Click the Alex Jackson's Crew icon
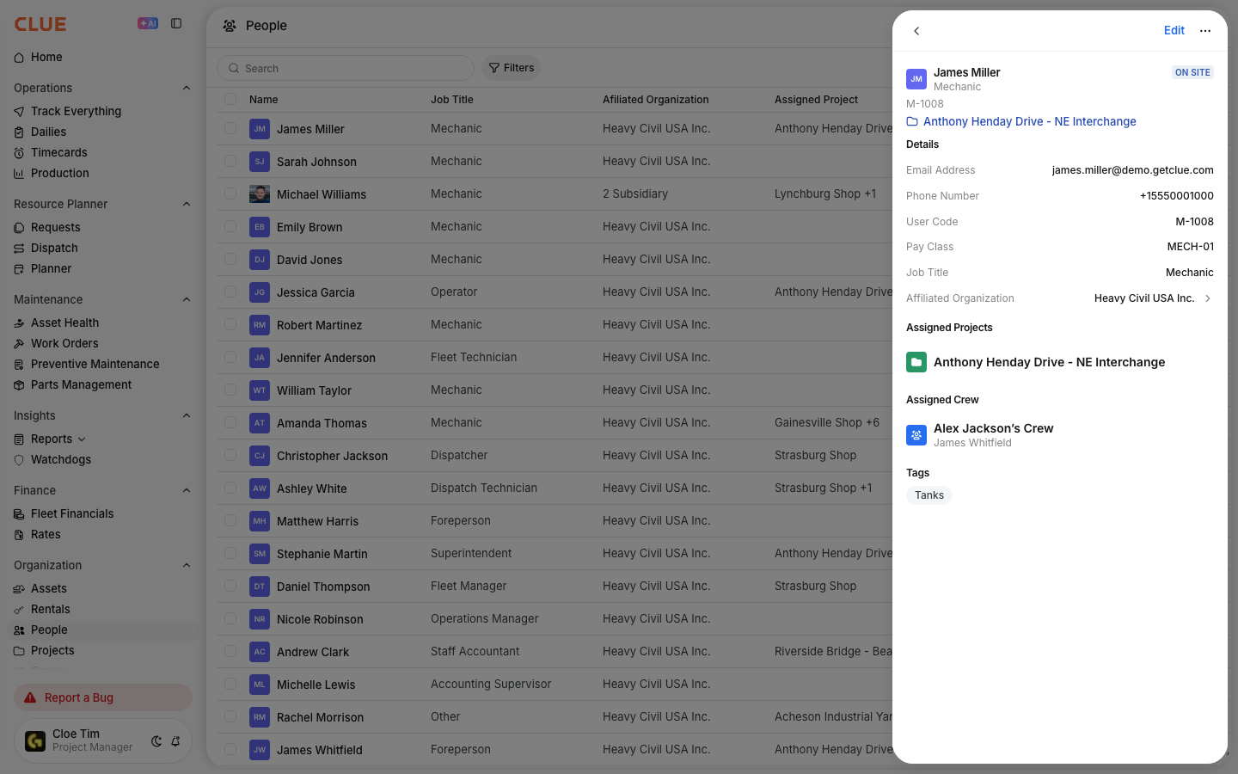Viewport: 1238px width, 774px height. pyautogui.click(x=916, y=435)
